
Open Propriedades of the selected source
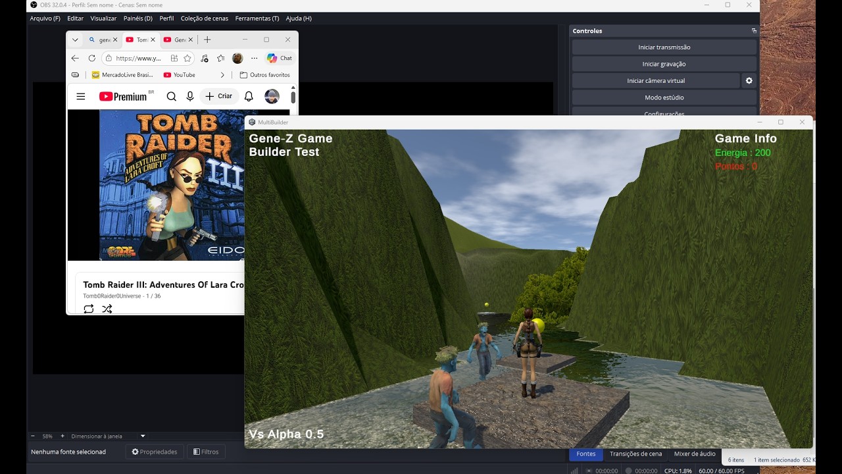155,452
